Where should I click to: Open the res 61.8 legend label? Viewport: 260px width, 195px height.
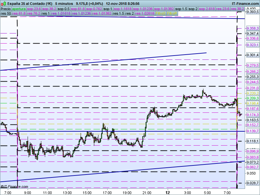19,13
